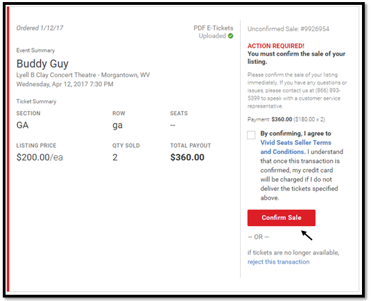The image size is (371, 301).
Task: Click the Ordered 1/12/17 date text
Action: [40, 28]
